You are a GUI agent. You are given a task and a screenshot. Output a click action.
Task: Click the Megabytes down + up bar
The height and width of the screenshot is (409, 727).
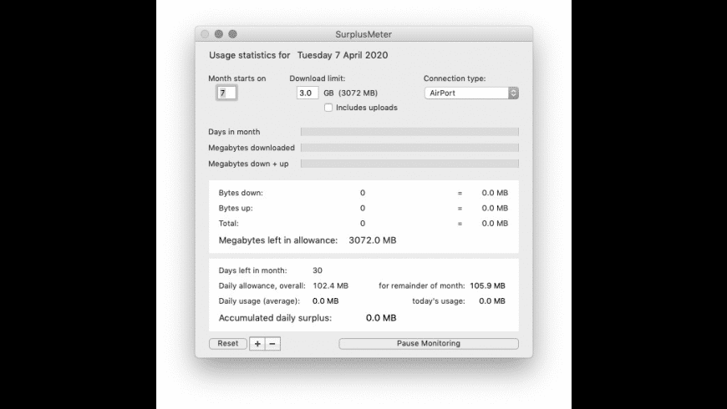[409, 164]
